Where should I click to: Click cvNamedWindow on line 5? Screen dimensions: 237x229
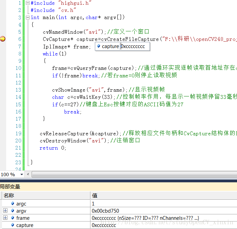pos(63,32)
